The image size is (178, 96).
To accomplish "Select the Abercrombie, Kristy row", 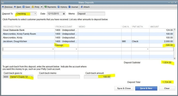I will [88, 38].
